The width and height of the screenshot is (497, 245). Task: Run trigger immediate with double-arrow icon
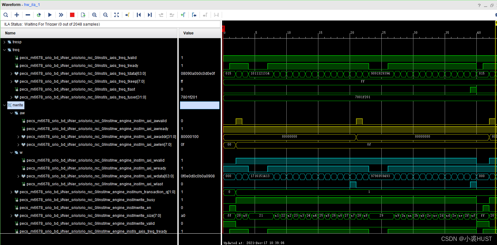pos(61,15)
